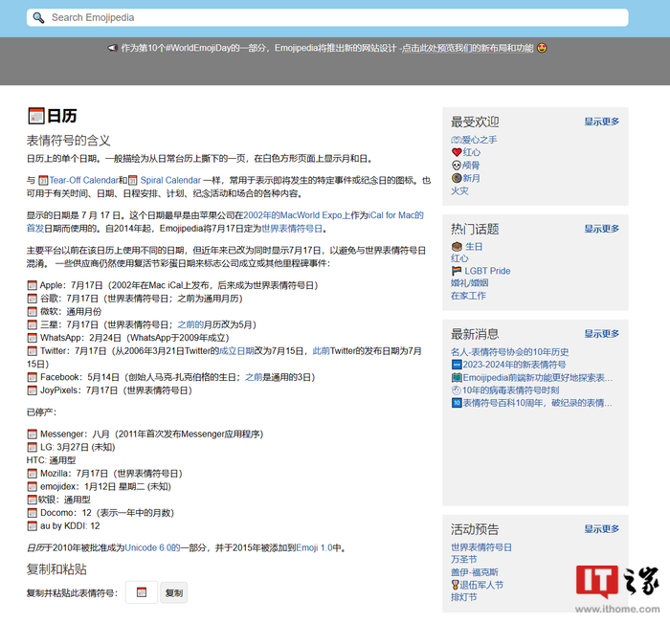670x623 pixels.
Task: Click the calendar emoji copy box
Action: [x=142, y=592]
